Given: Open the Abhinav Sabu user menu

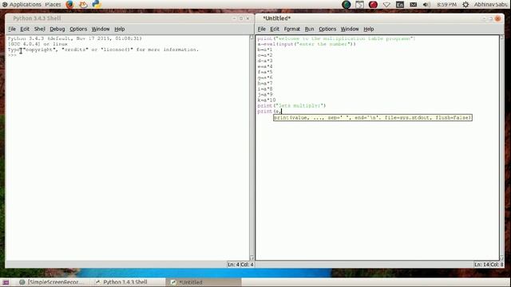Looking at the screenshot, I should point(490,5).
